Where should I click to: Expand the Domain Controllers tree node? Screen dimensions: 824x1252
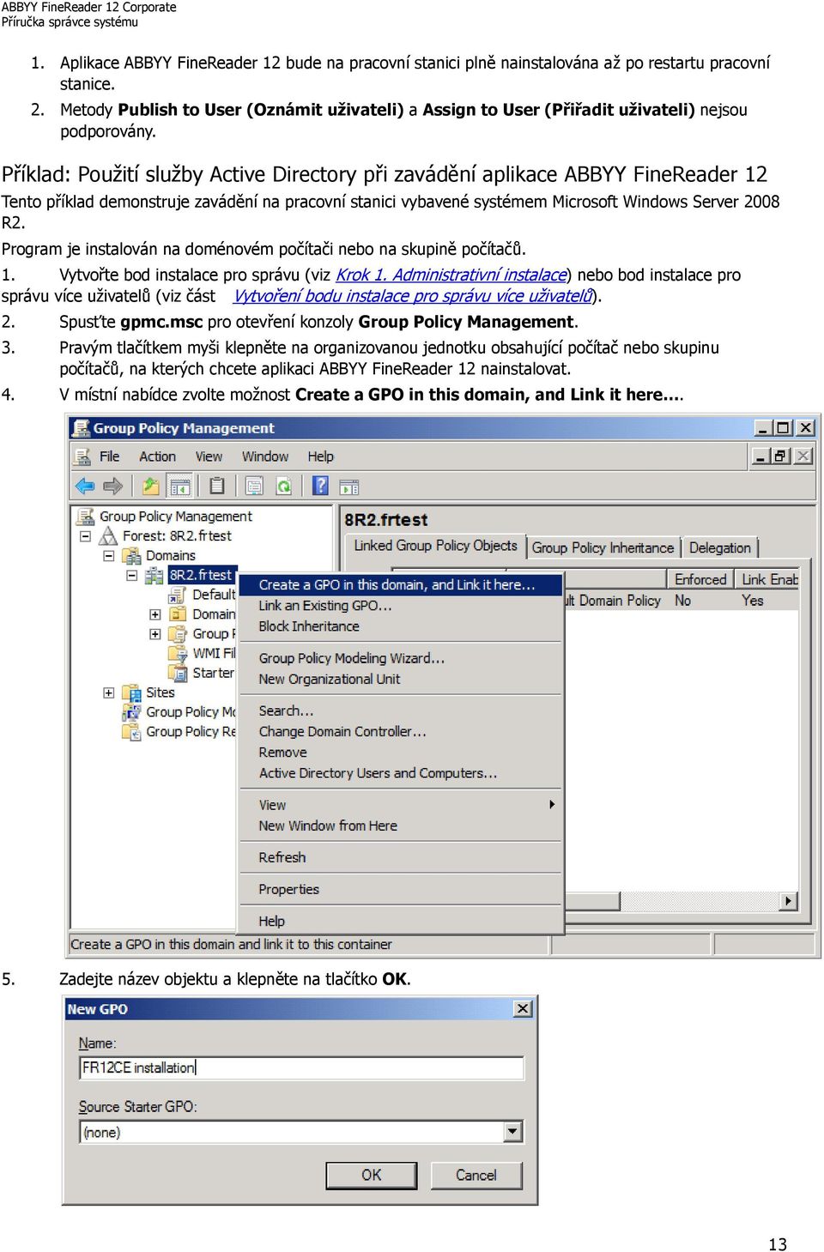pos(155,614)
